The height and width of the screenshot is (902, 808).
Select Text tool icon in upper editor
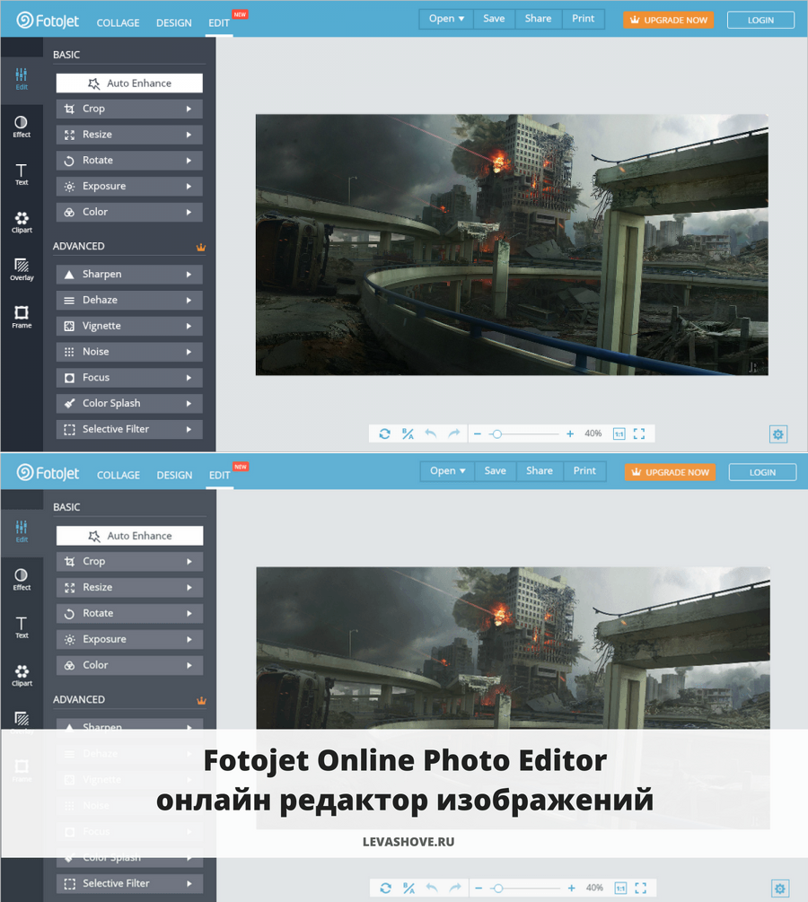(x=22, y=174)
